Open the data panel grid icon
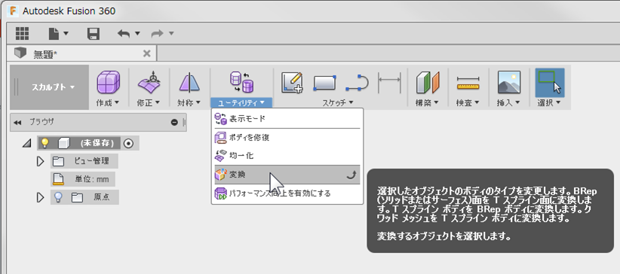The image size is (620, 274). 23,34
